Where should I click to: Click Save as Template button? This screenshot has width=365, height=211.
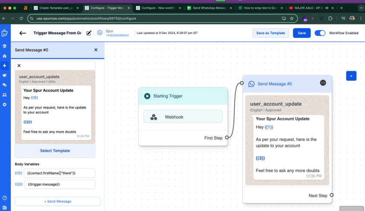[x=271, y=33]
